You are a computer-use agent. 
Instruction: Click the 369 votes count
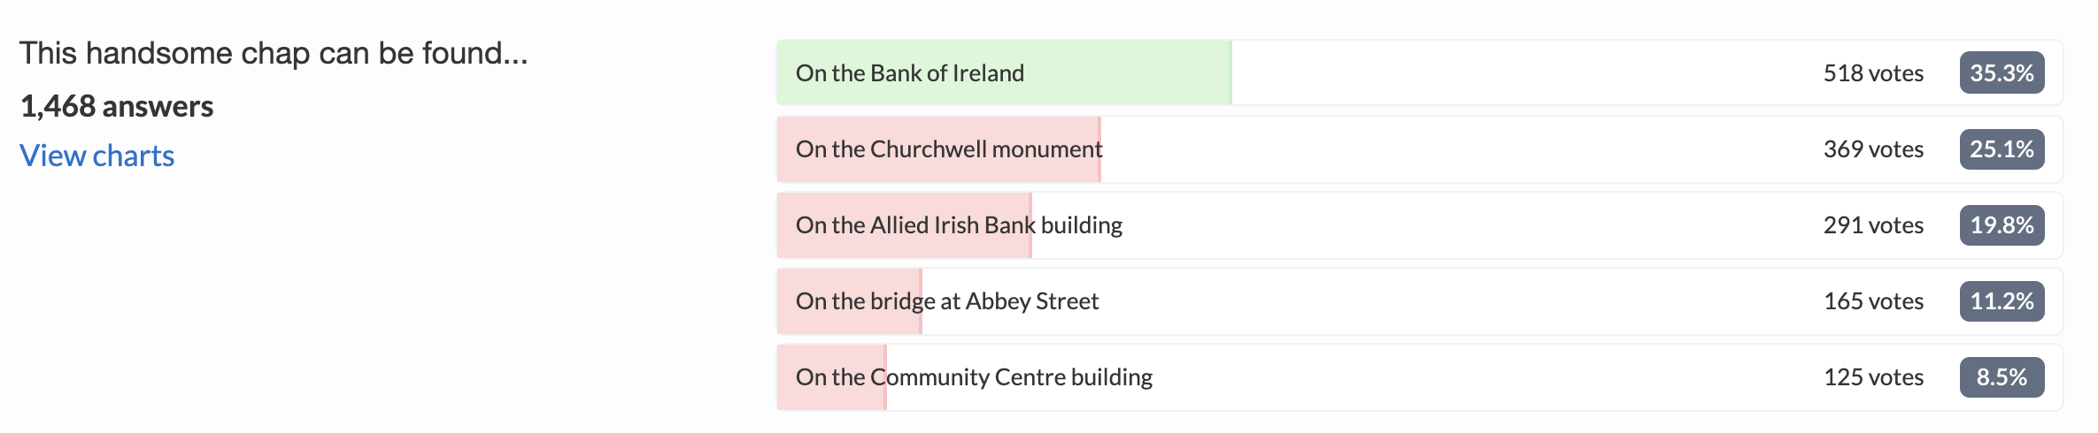(1873, 148)
